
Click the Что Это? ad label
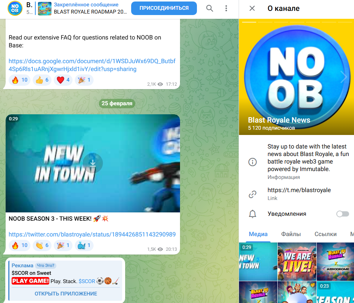(x=45, y=265)
